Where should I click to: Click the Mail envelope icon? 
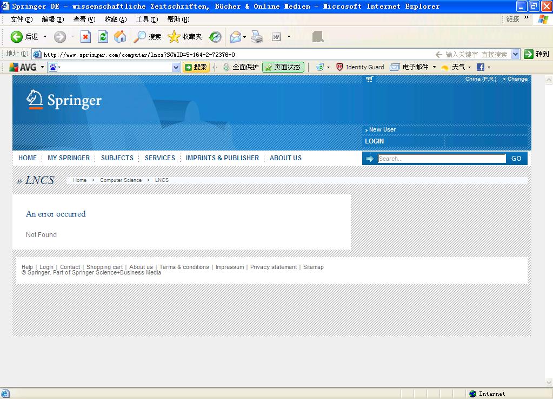pos(235,37)
